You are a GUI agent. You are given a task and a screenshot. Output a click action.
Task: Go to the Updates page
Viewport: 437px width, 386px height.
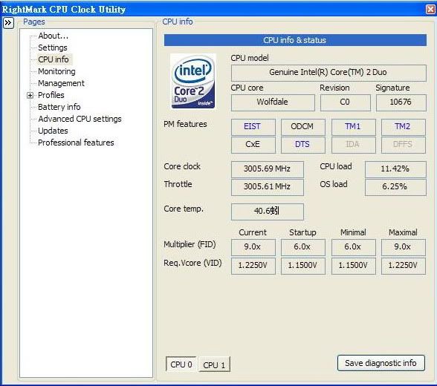click(x=53, y=131)
